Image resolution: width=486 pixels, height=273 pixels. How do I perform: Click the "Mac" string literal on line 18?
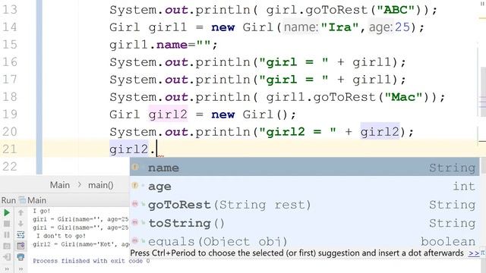403,97
